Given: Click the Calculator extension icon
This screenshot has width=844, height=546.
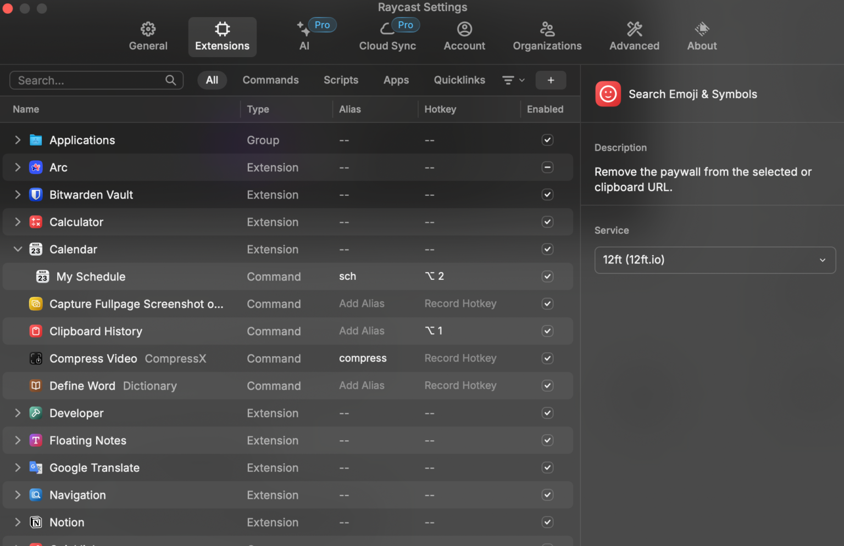Looking at the screenshot, I should click(x=36, y=222).
